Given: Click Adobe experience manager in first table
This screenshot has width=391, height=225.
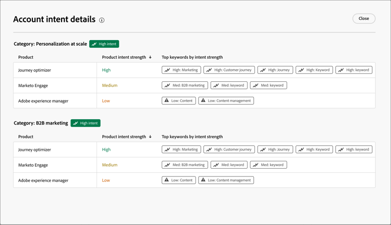Looking at the screenshot, I should pyautogui.click(x=43, y=101).
